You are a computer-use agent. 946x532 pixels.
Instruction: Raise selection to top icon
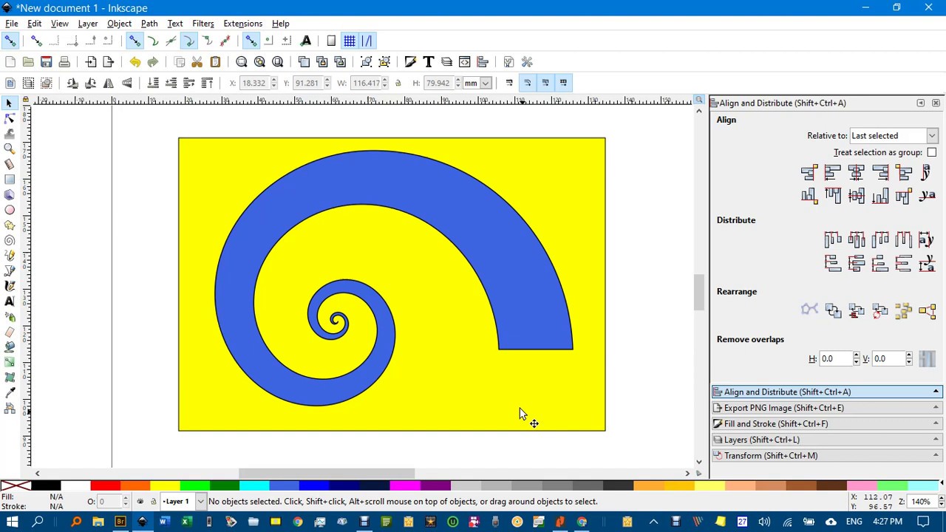click(207, 83)
